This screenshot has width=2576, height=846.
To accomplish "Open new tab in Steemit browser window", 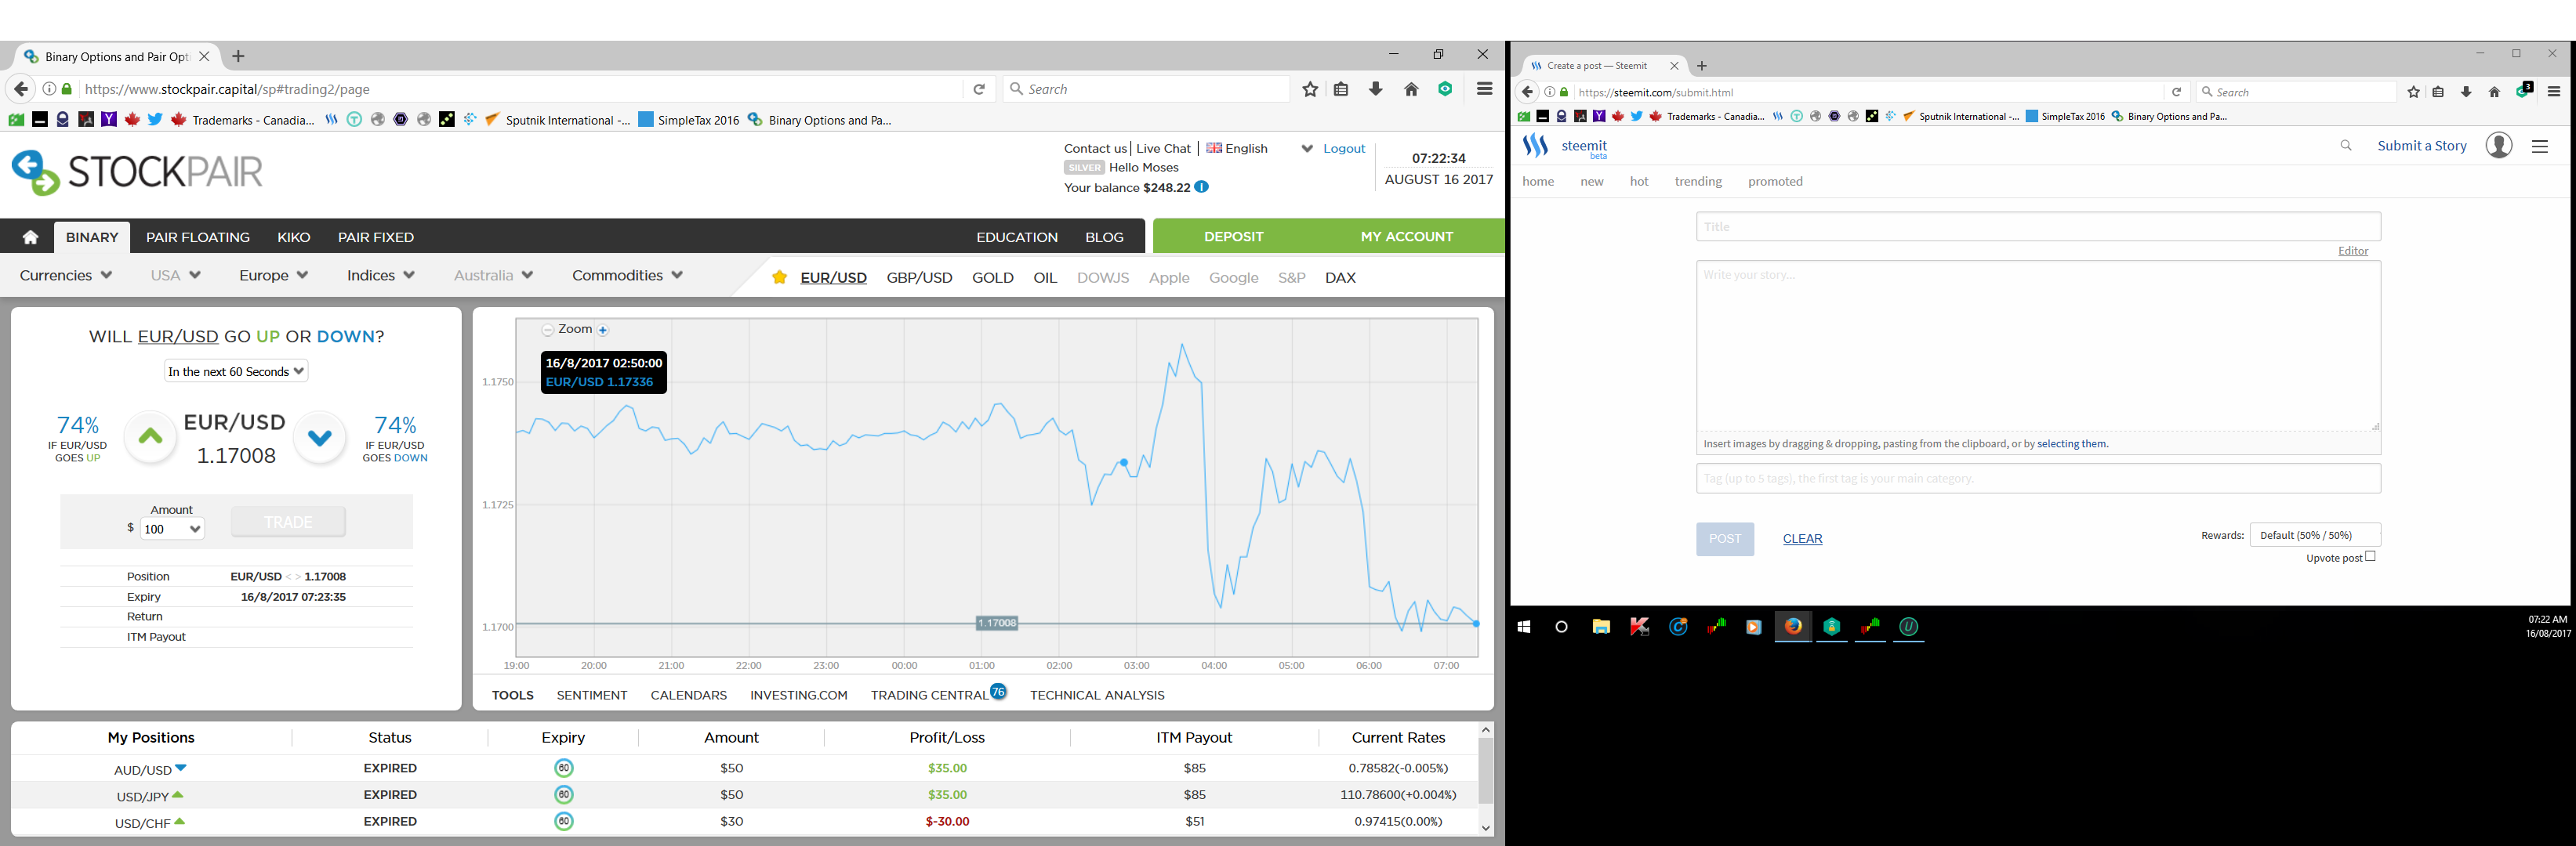I will tap(1702, 66).
